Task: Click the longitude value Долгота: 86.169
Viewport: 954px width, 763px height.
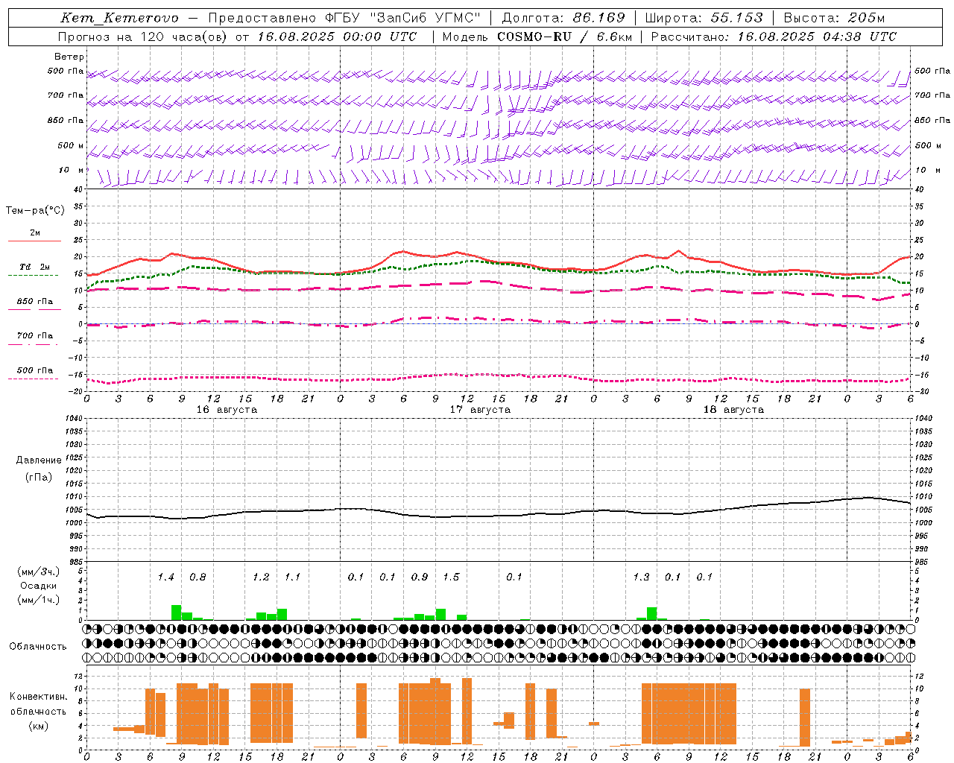Action: 563,18
